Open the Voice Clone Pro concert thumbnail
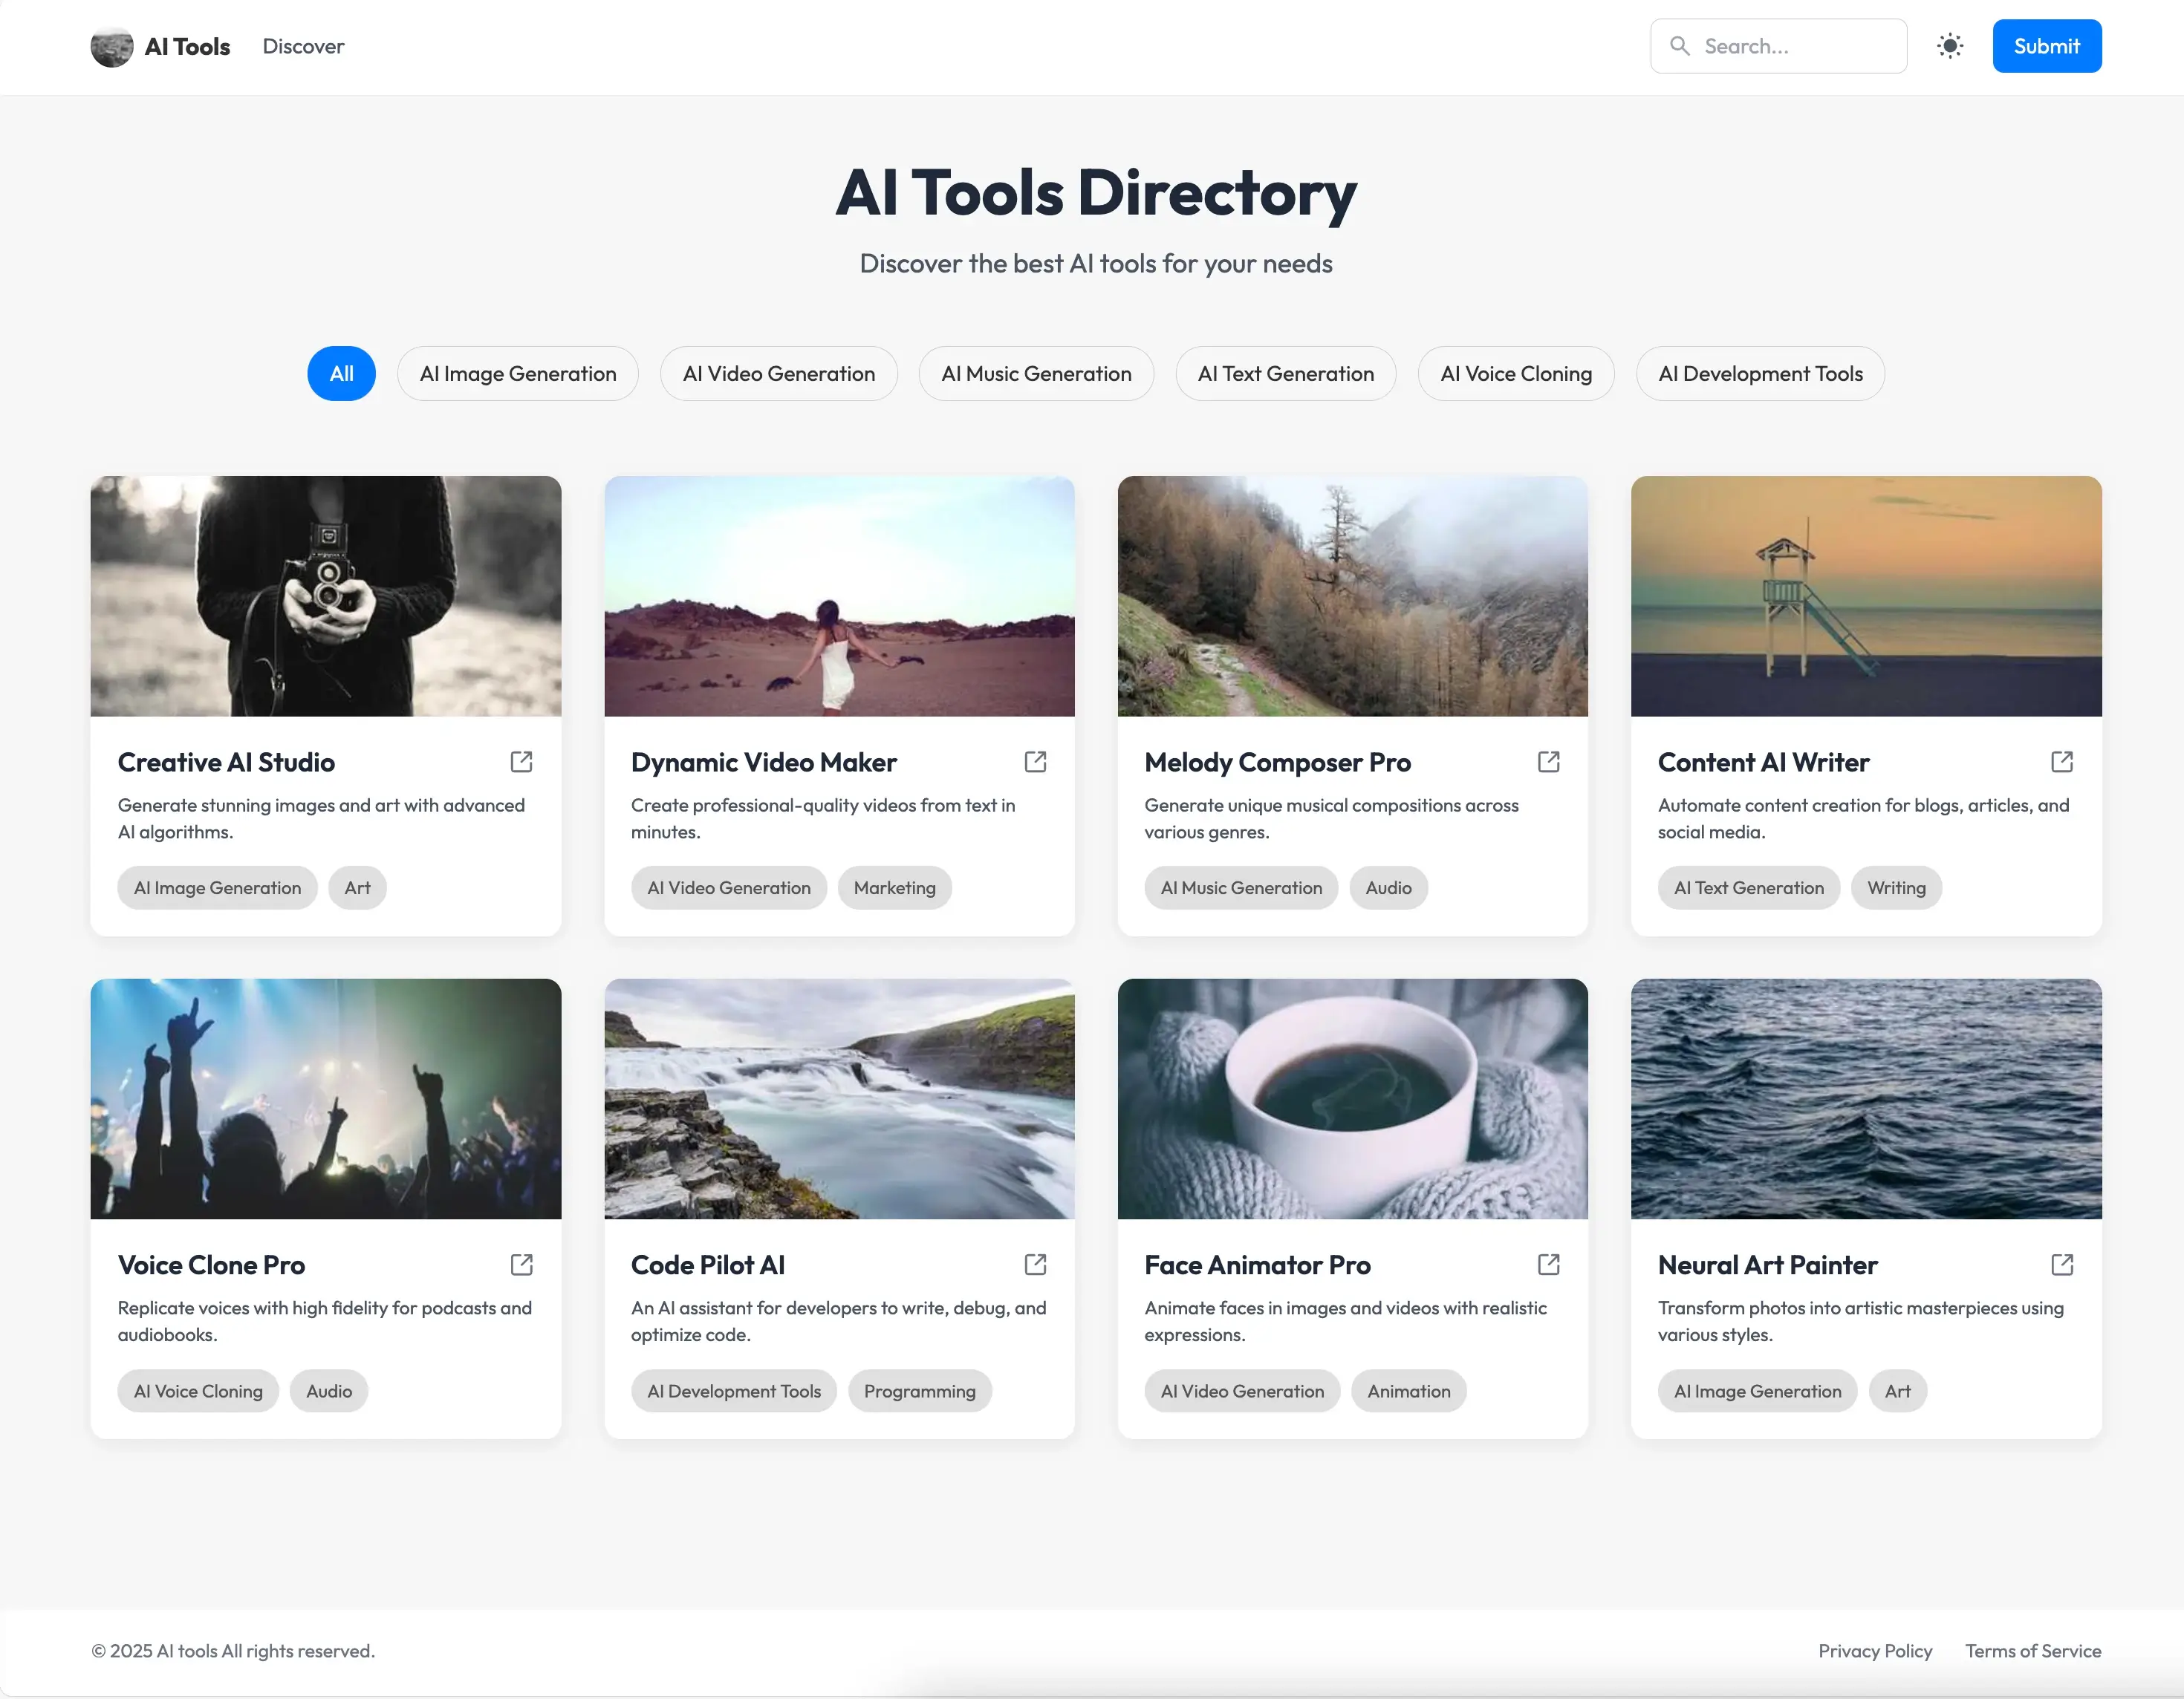The image size is (2184, 1699). click(x=326, y=1098)
